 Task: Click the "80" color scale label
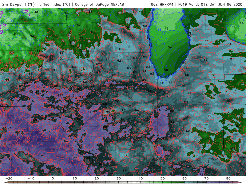(x=228, y=178)
